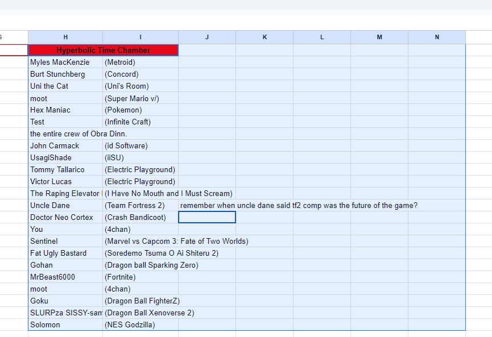Select the Myles MacKenzie cell
This screenshot has width=492, height=337.
coord(65,62)
